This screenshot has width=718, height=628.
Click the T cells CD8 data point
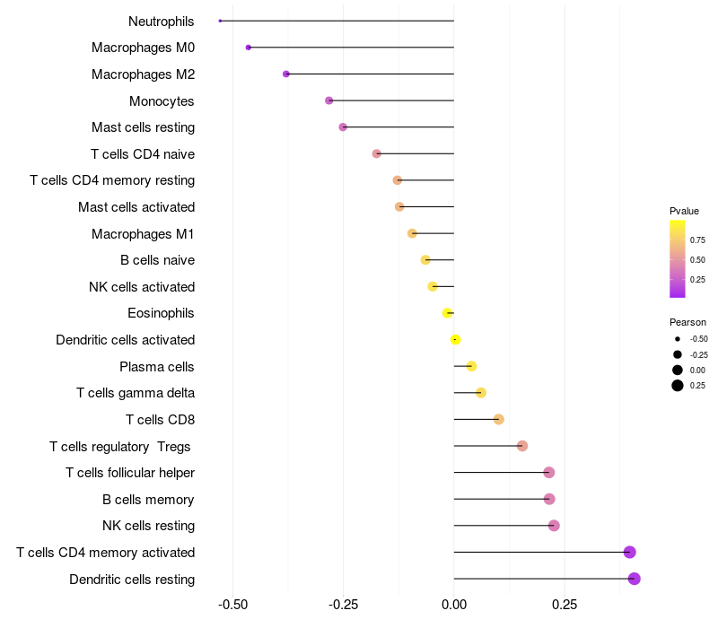(499, 419)
